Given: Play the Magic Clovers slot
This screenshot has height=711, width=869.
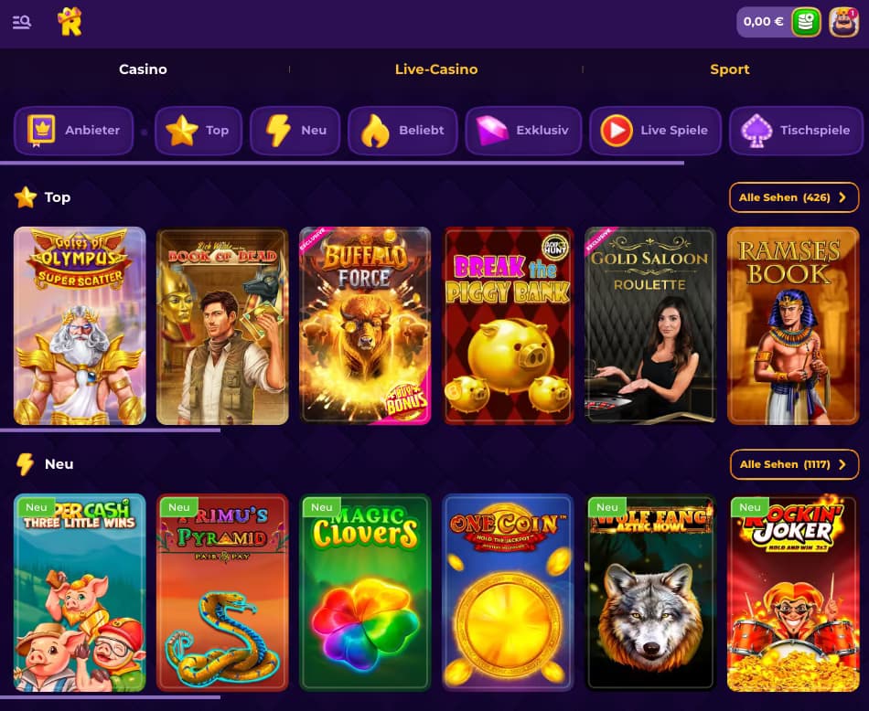Looking at the screenshot, I should [365, 592].
